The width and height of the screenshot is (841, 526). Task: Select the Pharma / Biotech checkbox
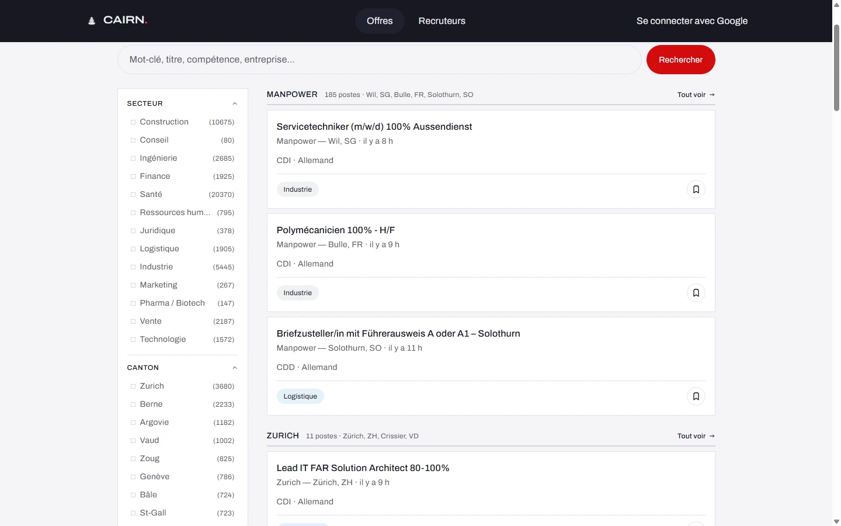tap(133, 303)
